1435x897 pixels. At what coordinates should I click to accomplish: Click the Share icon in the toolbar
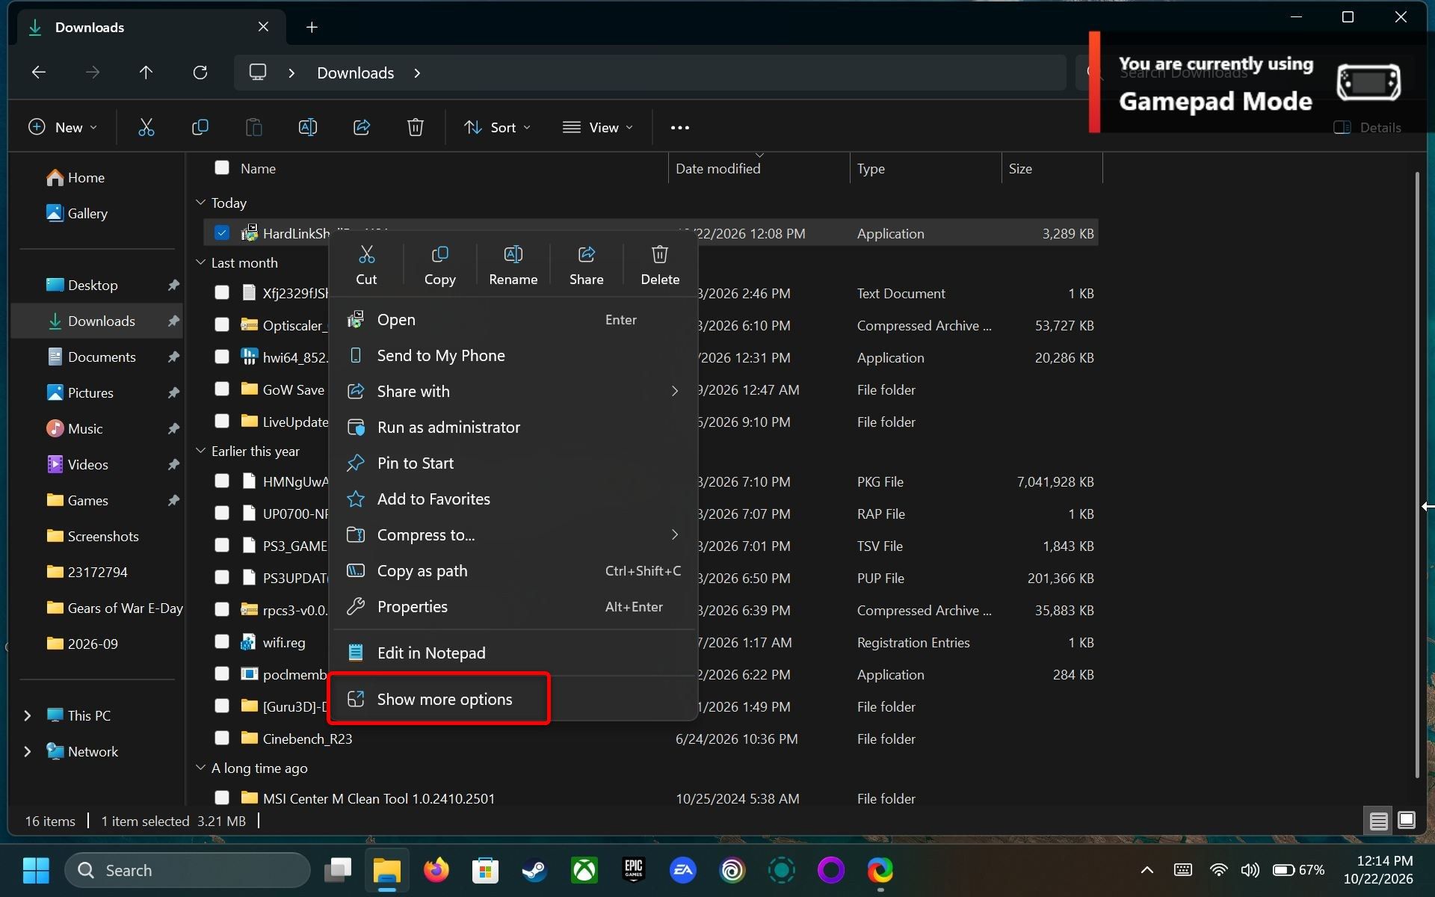click(x=362, y=127)
